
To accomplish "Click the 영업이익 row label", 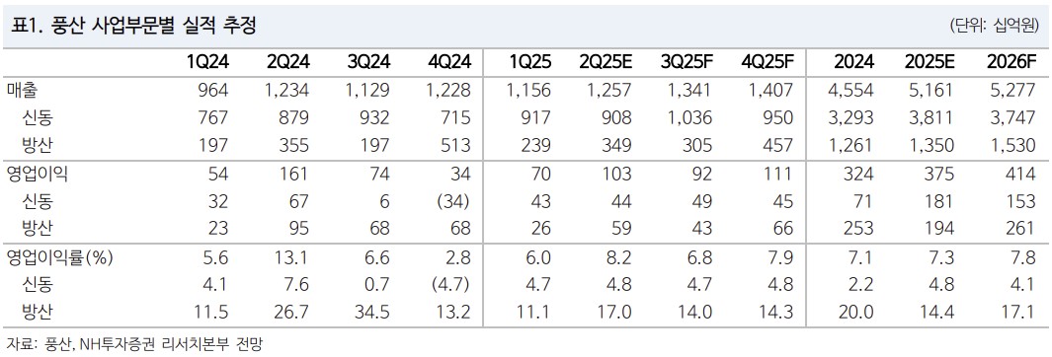I will [x=38, y=175].
